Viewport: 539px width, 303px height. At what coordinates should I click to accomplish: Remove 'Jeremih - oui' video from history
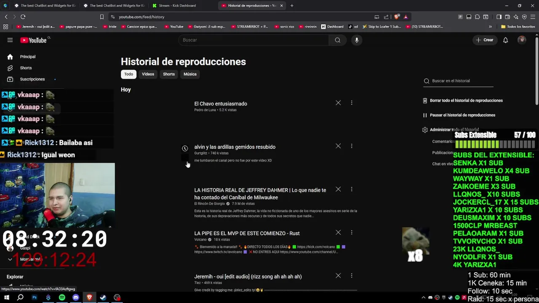pyautogui.click(x=338, y=276)
